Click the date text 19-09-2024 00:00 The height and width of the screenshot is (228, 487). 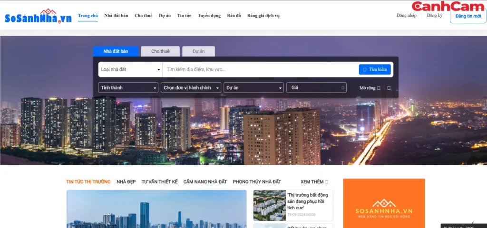coord(301,215)
